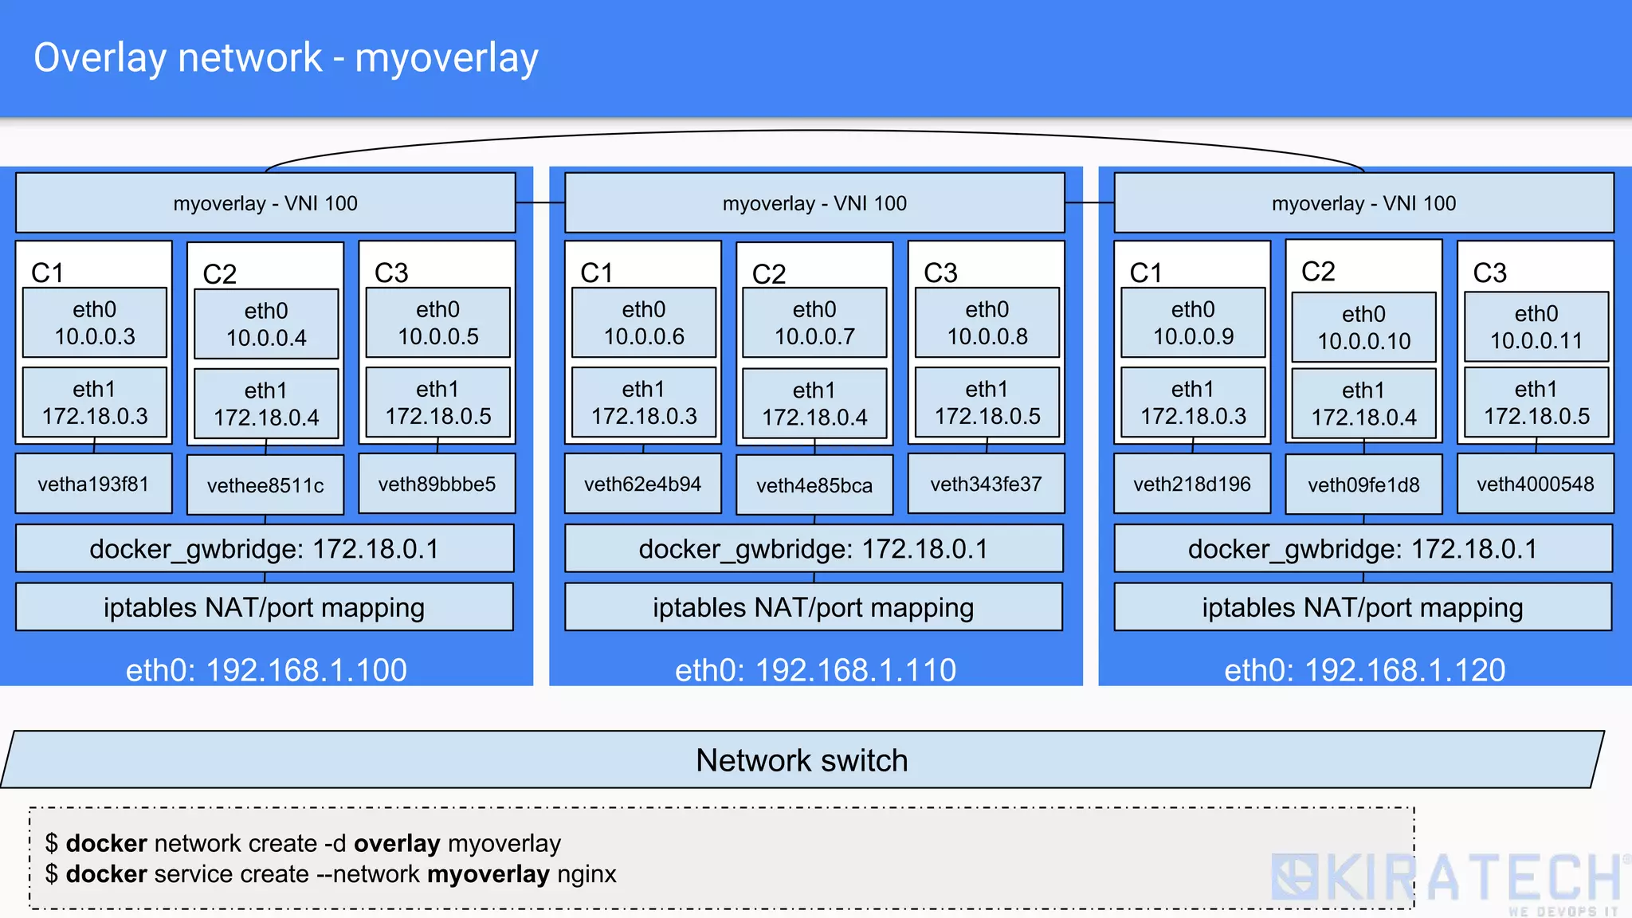The image size is (1632, 918).
Task: Click eth0 10.0.0.7 interface box
Action: tap(814, 323)
